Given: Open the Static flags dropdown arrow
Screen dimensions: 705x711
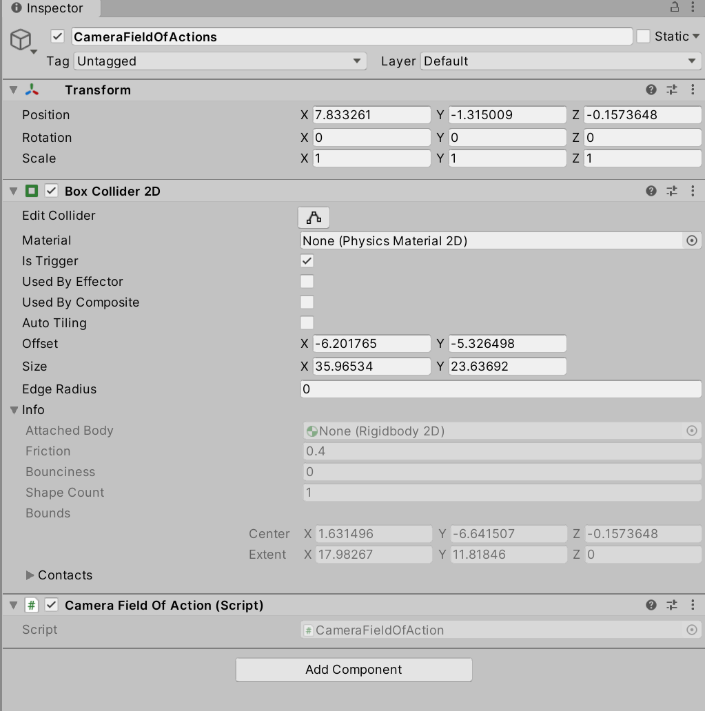Looking at the screenshot, I should pyautogui.click(x=696, y=36).
